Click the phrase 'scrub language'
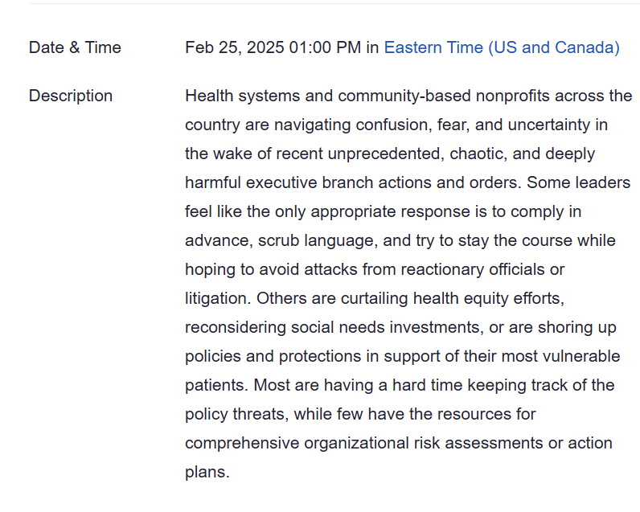Viewport: 640px width, 512px height. (316, 240)
